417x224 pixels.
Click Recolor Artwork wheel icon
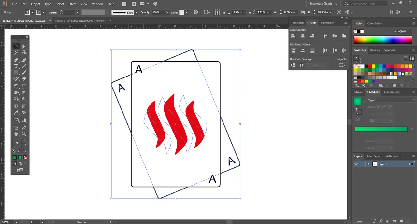(196, 12)
